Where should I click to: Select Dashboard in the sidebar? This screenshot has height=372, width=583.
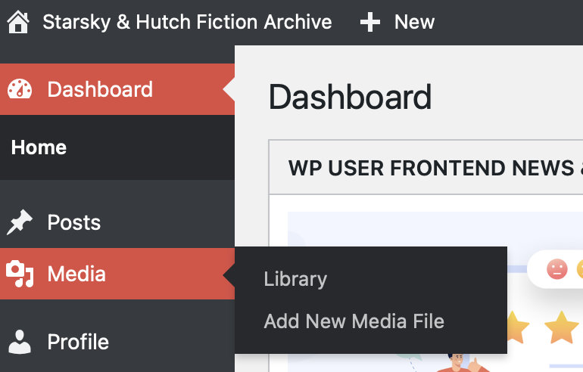117,89
